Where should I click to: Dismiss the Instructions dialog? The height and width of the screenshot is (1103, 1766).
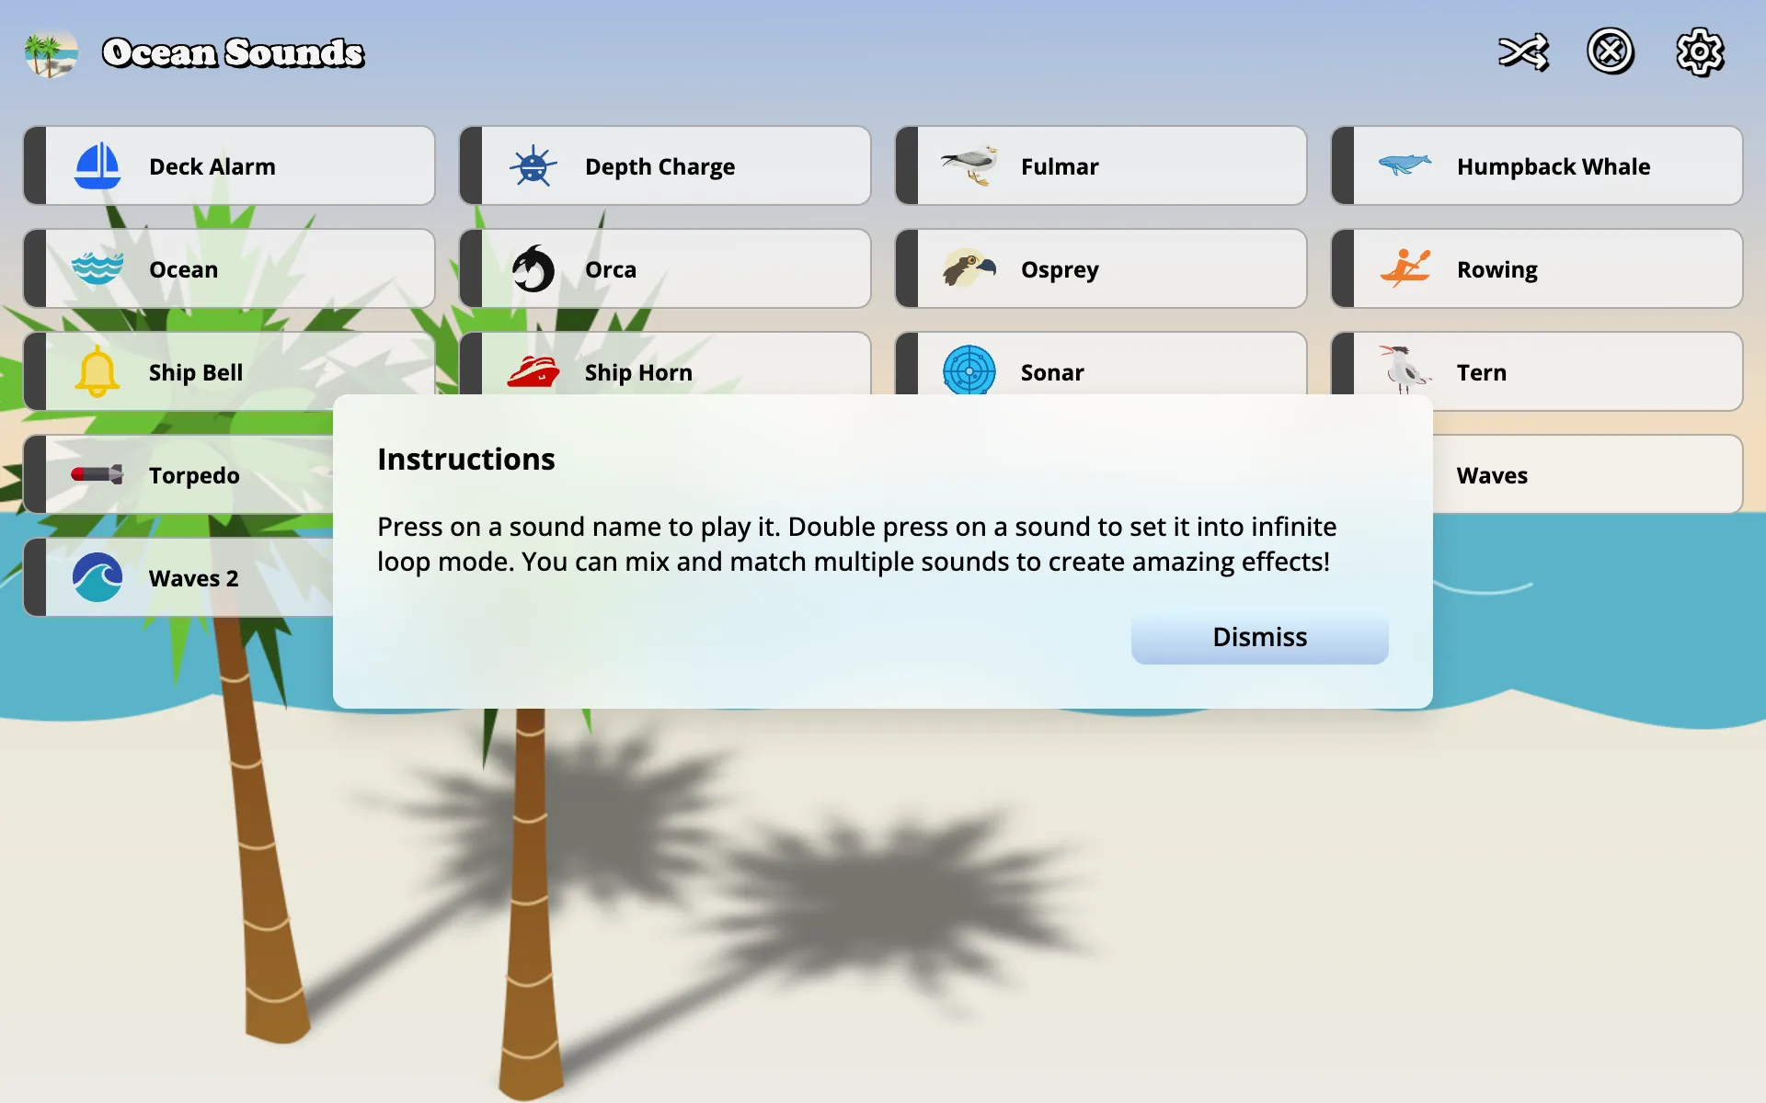tap(1258, 637)
